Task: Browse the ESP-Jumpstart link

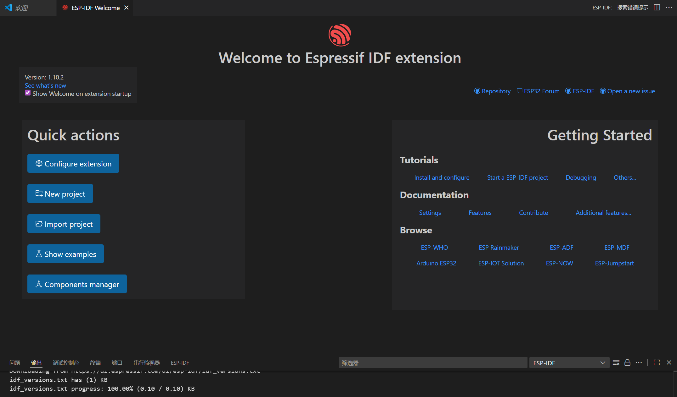Action: tap(614, 263)
